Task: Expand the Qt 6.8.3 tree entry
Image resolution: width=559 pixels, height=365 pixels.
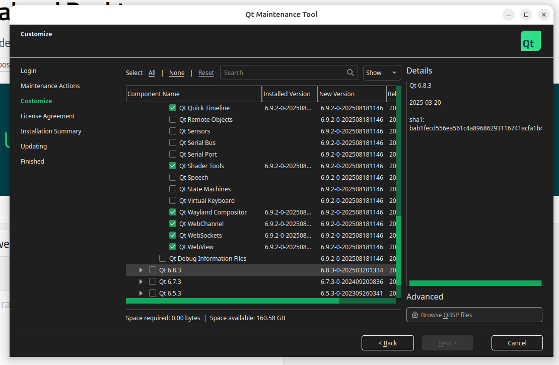Action: [x=141, y=270]
